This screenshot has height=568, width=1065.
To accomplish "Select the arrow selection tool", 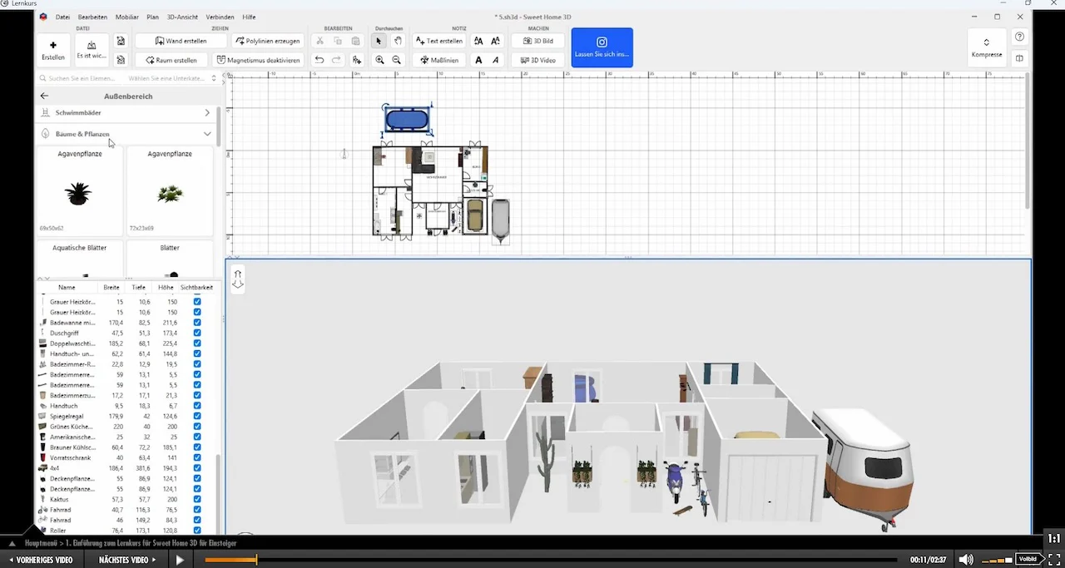I will point(379,41).
